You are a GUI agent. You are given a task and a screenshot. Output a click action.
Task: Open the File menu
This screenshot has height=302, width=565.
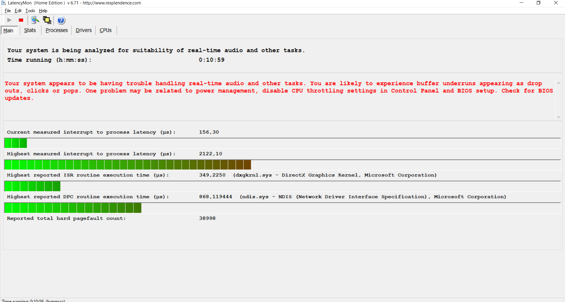pyautogui.click(x=8, y=11)
